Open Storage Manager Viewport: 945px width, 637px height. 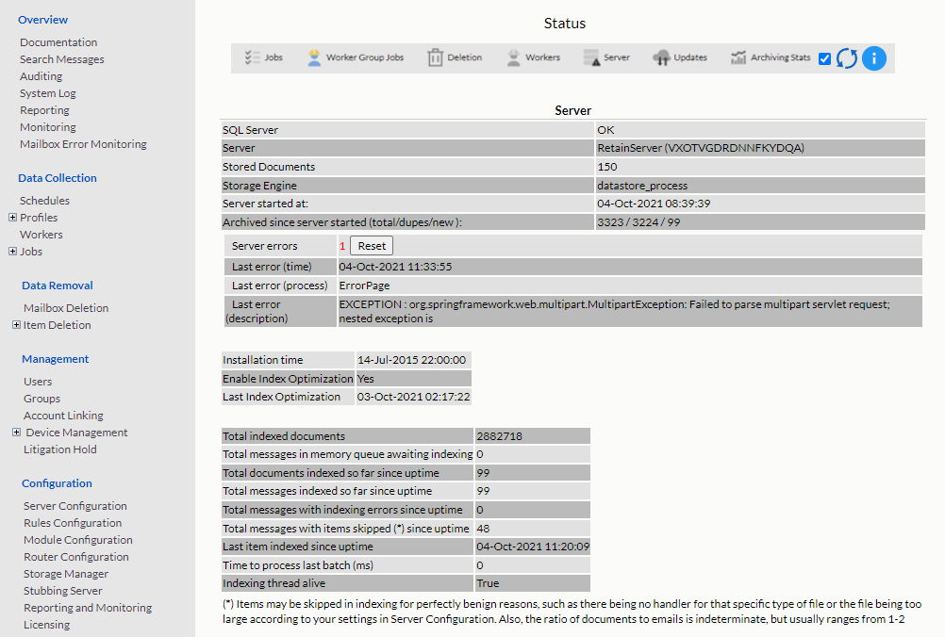point(66,574)
